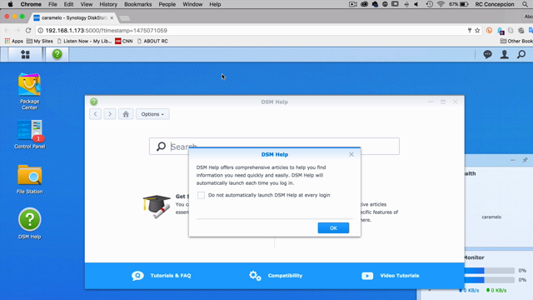Check Do not automatically launch DSM Help
533x300 pixels.
point(201,195)
